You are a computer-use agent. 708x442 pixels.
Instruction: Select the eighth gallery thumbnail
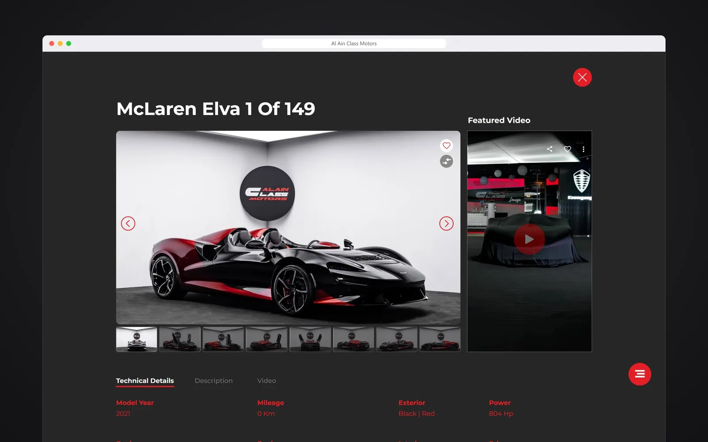[x=440, y=339]
